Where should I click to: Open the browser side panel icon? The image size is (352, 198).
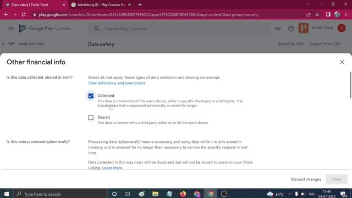pos(328,15)
